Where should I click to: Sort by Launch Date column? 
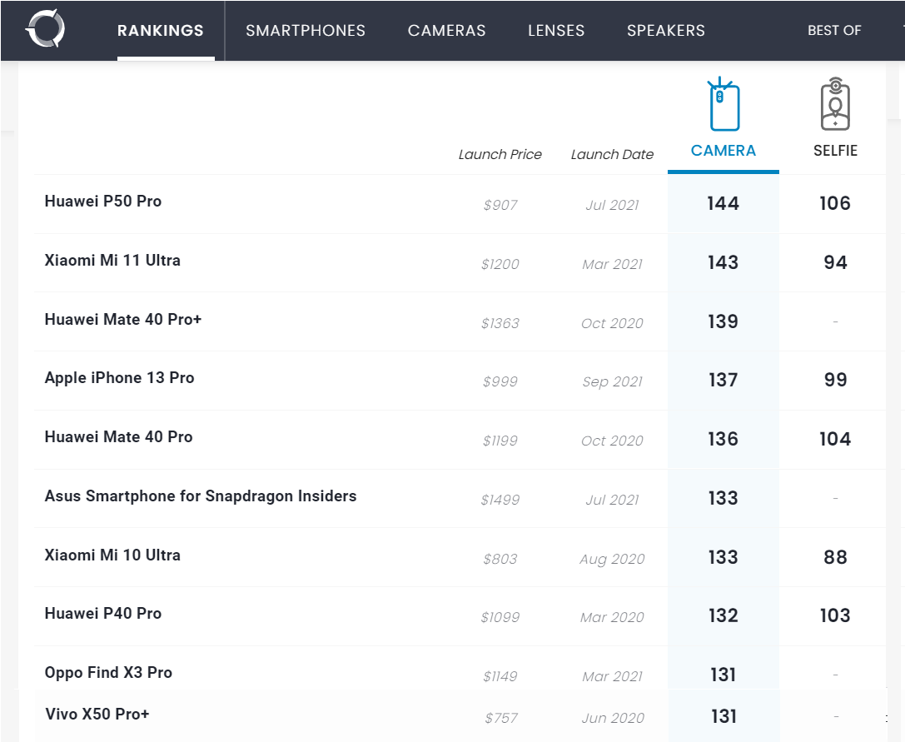click(x=612, y=154)
